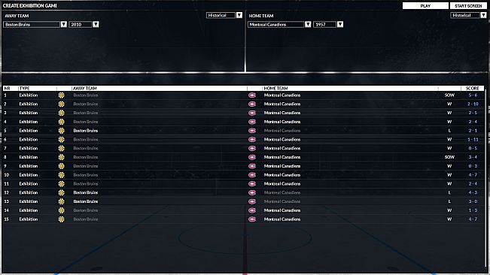Click Bruins logo in game 9 row
This screenshot has width=490, height=275.
(61, 166)
